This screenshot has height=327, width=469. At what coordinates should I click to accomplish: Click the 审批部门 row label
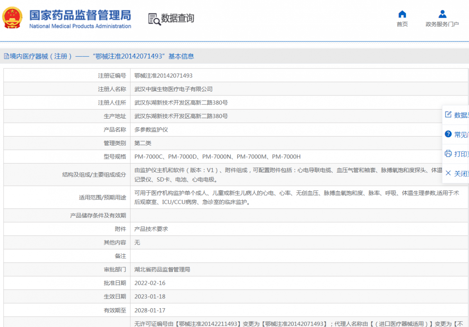click(115, 270)
